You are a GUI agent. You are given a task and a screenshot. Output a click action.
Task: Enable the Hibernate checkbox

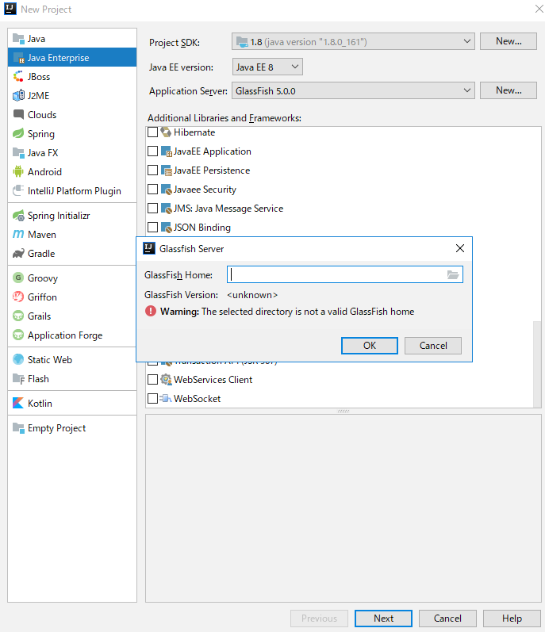tap(153, 132)
